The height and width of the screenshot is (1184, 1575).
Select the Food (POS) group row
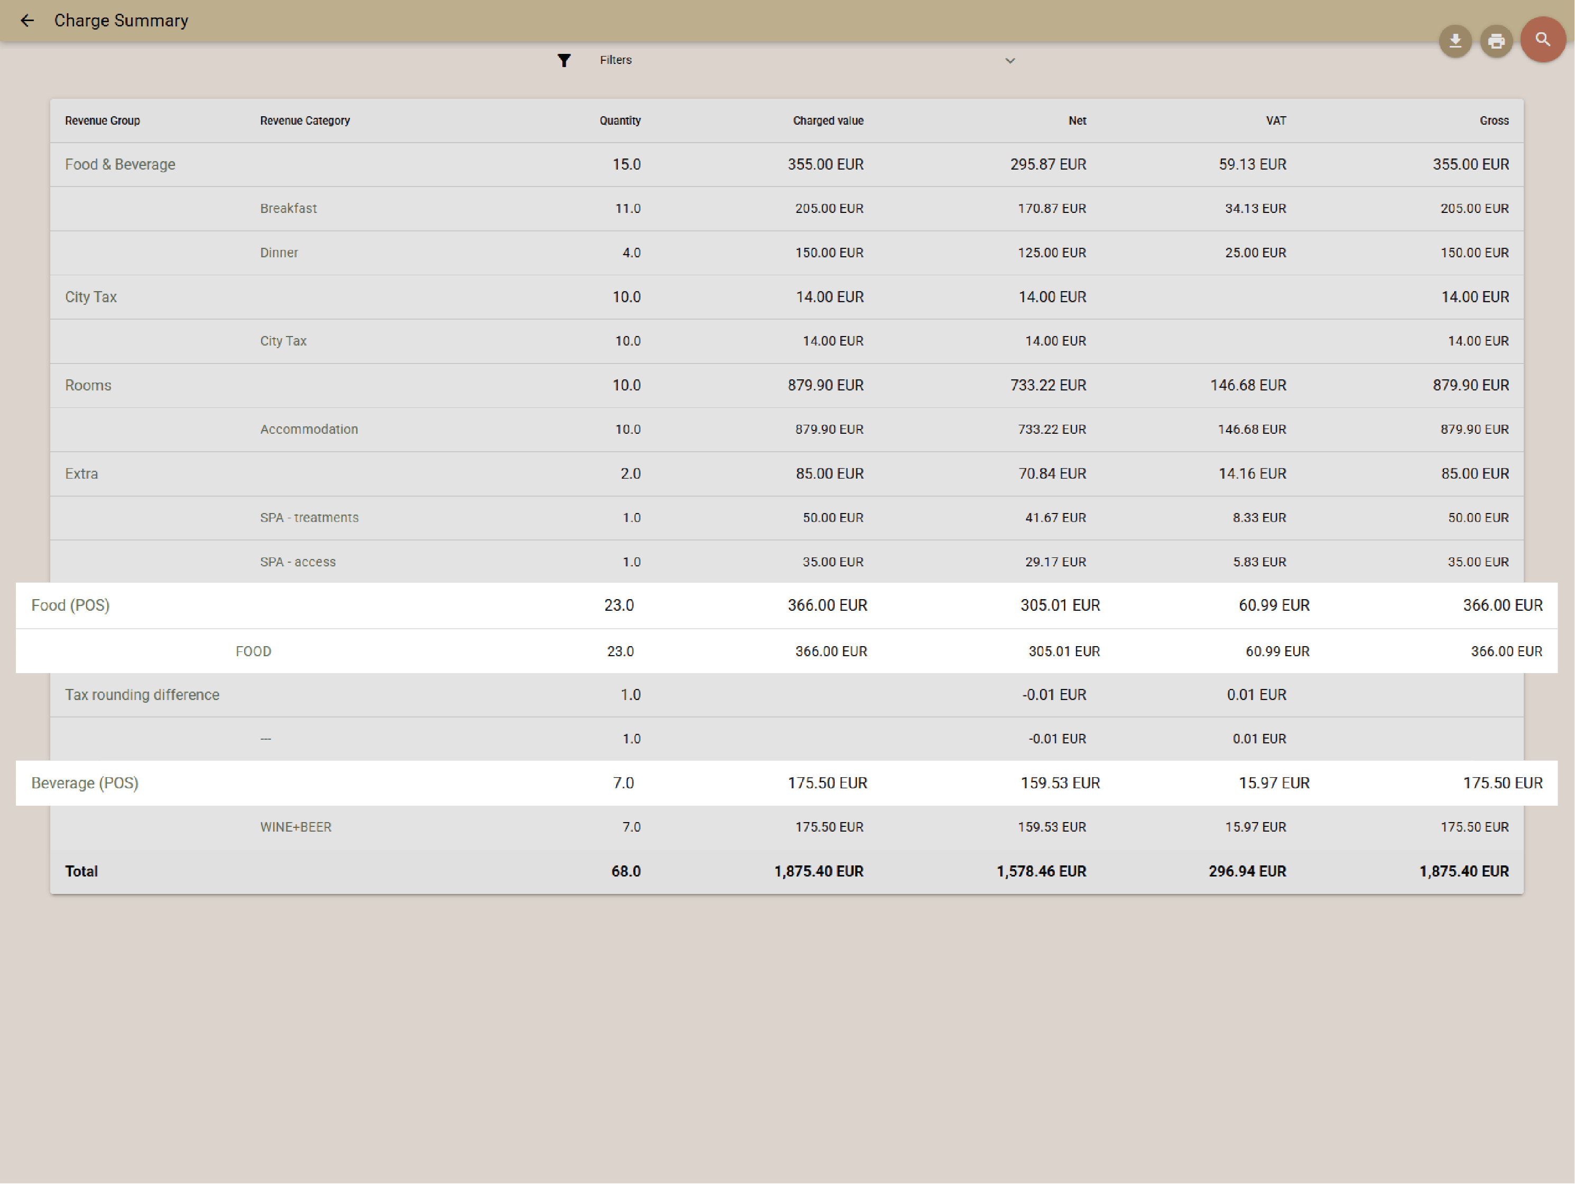coord(70,605)
